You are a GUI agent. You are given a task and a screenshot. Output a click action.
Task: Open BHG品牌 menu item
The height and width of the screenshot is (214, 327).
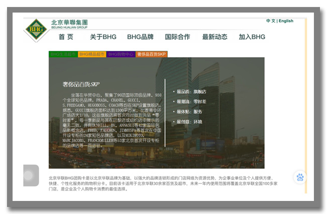[x=140, y=37]
